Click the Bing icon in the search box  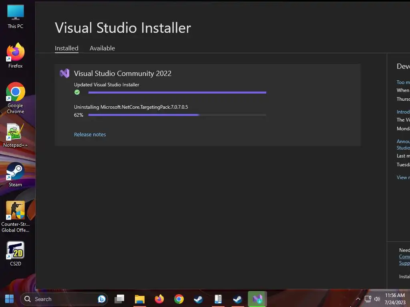tap(101, 299)
